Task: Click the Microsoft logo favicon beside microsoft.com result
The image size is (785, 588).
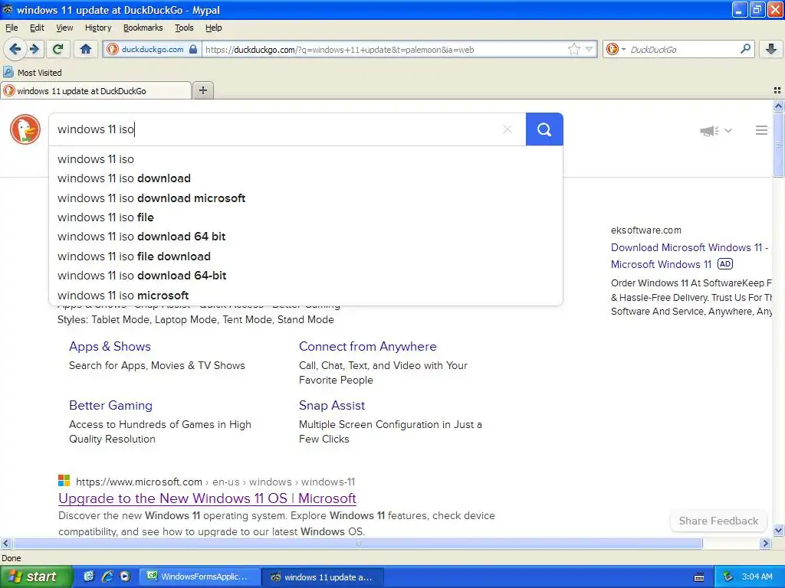Action: pos(64,481)
